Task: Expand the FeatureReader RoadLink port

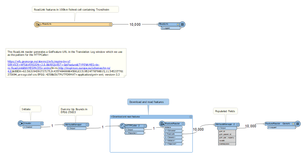Action: pos(166,134)
